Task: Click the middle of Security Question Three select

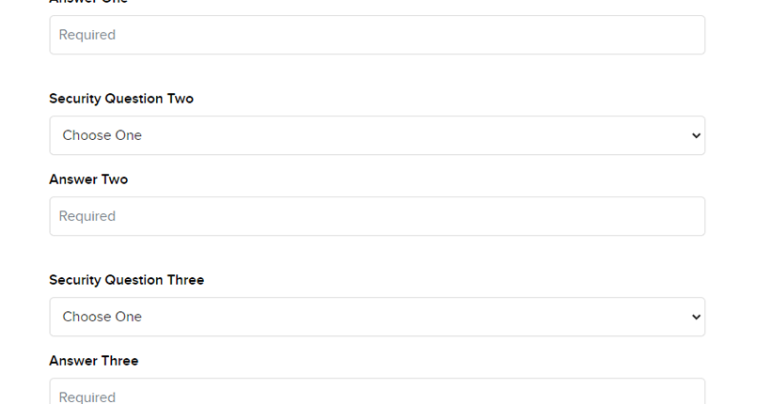Action: (x=377, y=317)
